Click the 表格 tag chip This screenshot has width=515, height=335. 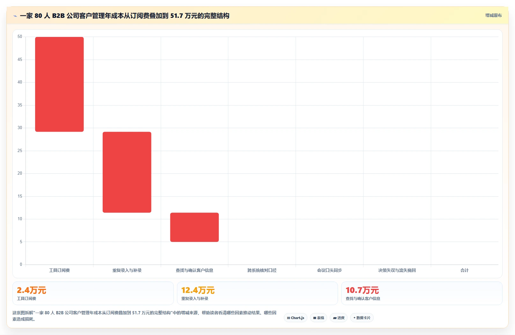(319, 318)
